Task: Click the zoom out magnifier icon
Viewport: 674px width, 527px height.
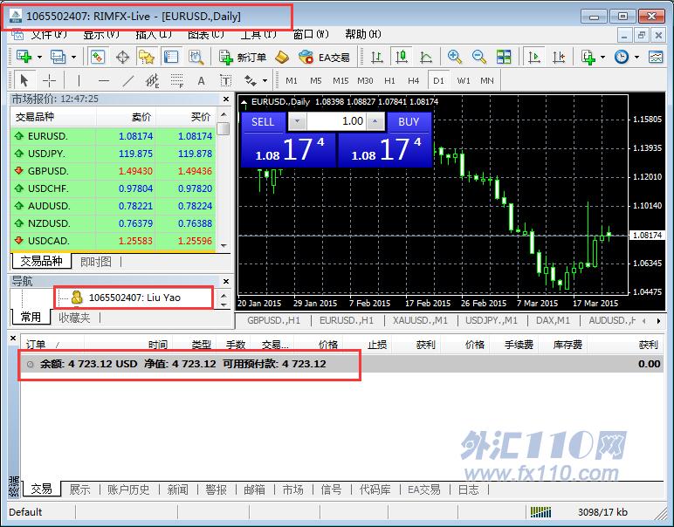Action: point(478,57)
